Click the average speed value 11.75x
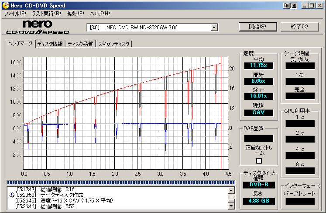Viewport: 326px width, 213px height. [x=259, y=66]
